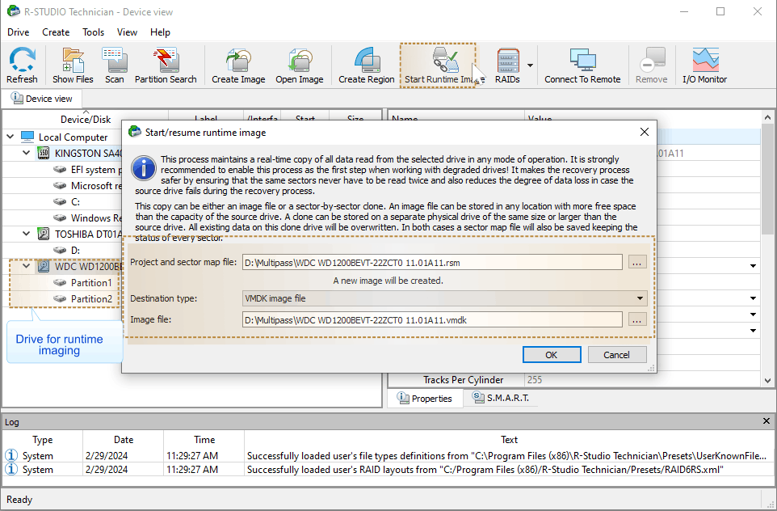The height and width of the screenshot is (511, 777).
Task: Click Connect To Remote icon
Action: [x=582, y=65]
